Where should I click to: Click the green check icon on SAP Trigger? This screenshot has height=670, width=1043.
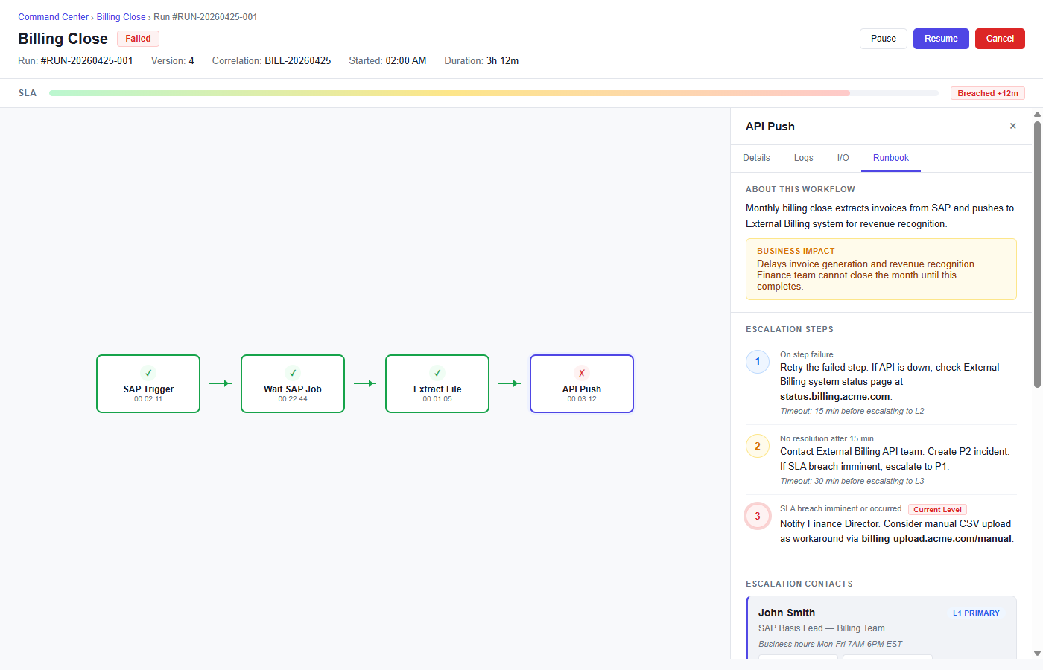148,373
